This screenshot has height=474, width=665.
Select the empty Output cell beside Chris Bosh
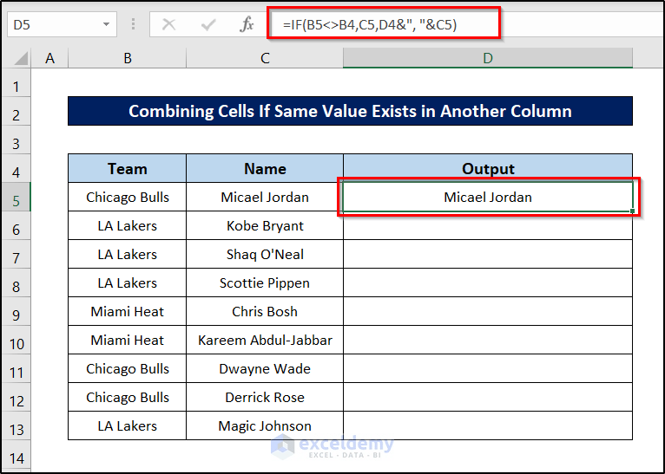click(x=488, y=311)
